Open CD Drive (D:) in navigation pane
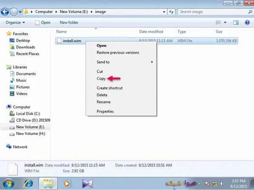Screen dimensions: 254x190 [x=33, y=120]
